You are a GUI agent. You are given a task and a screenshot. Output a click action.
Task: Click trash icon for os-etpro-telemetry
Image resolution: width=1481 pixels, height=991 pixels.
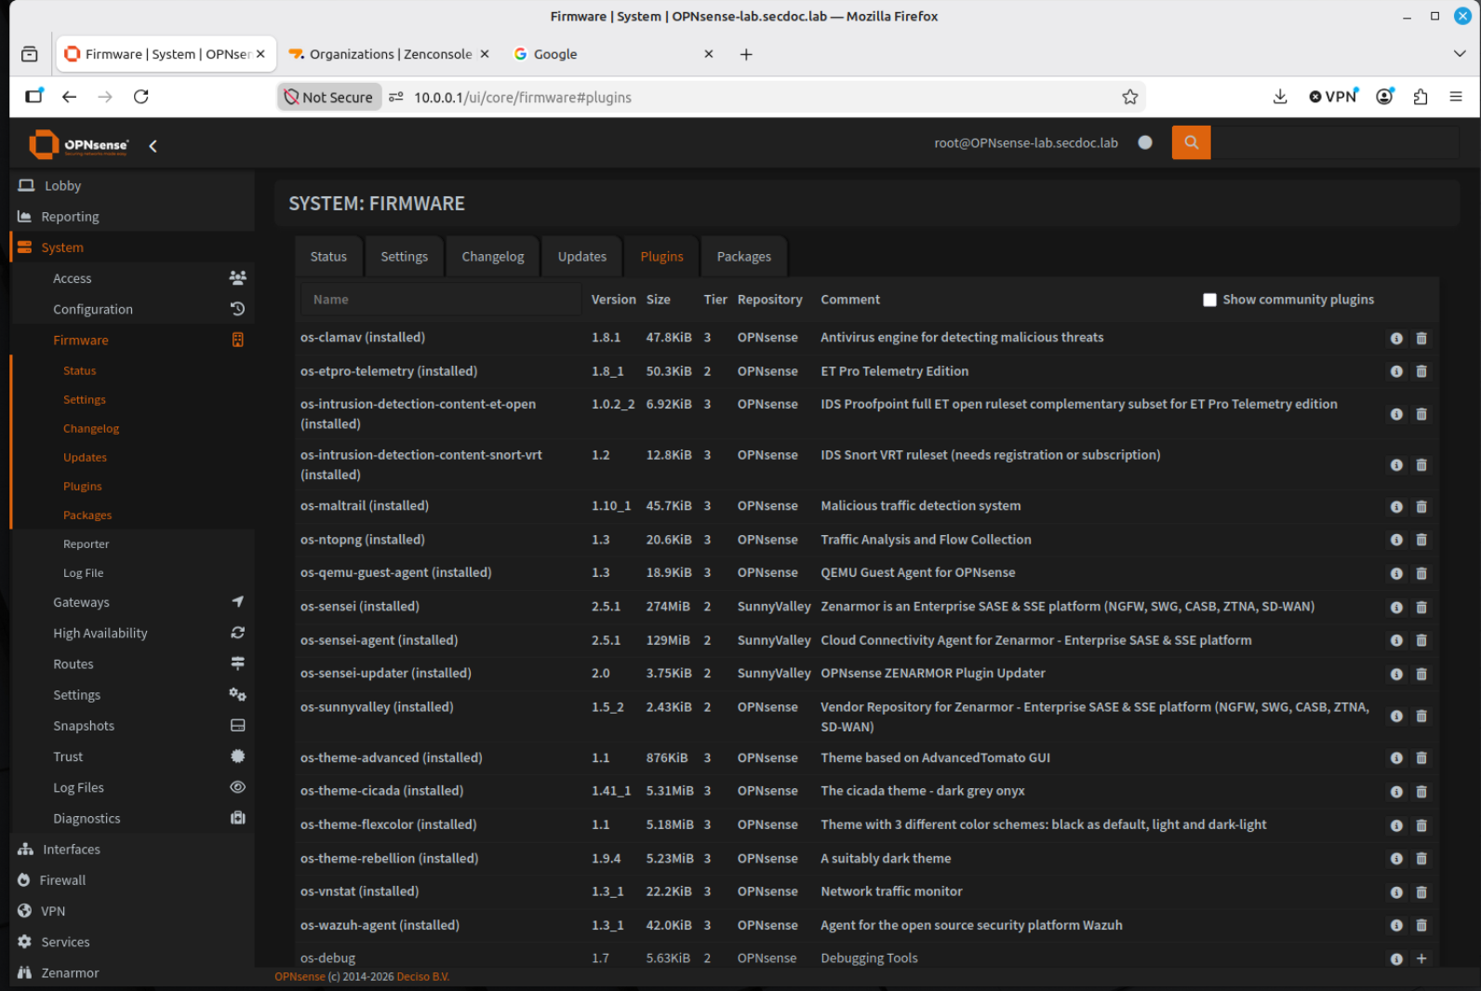pyautogui.click(x=1421, y=371)
